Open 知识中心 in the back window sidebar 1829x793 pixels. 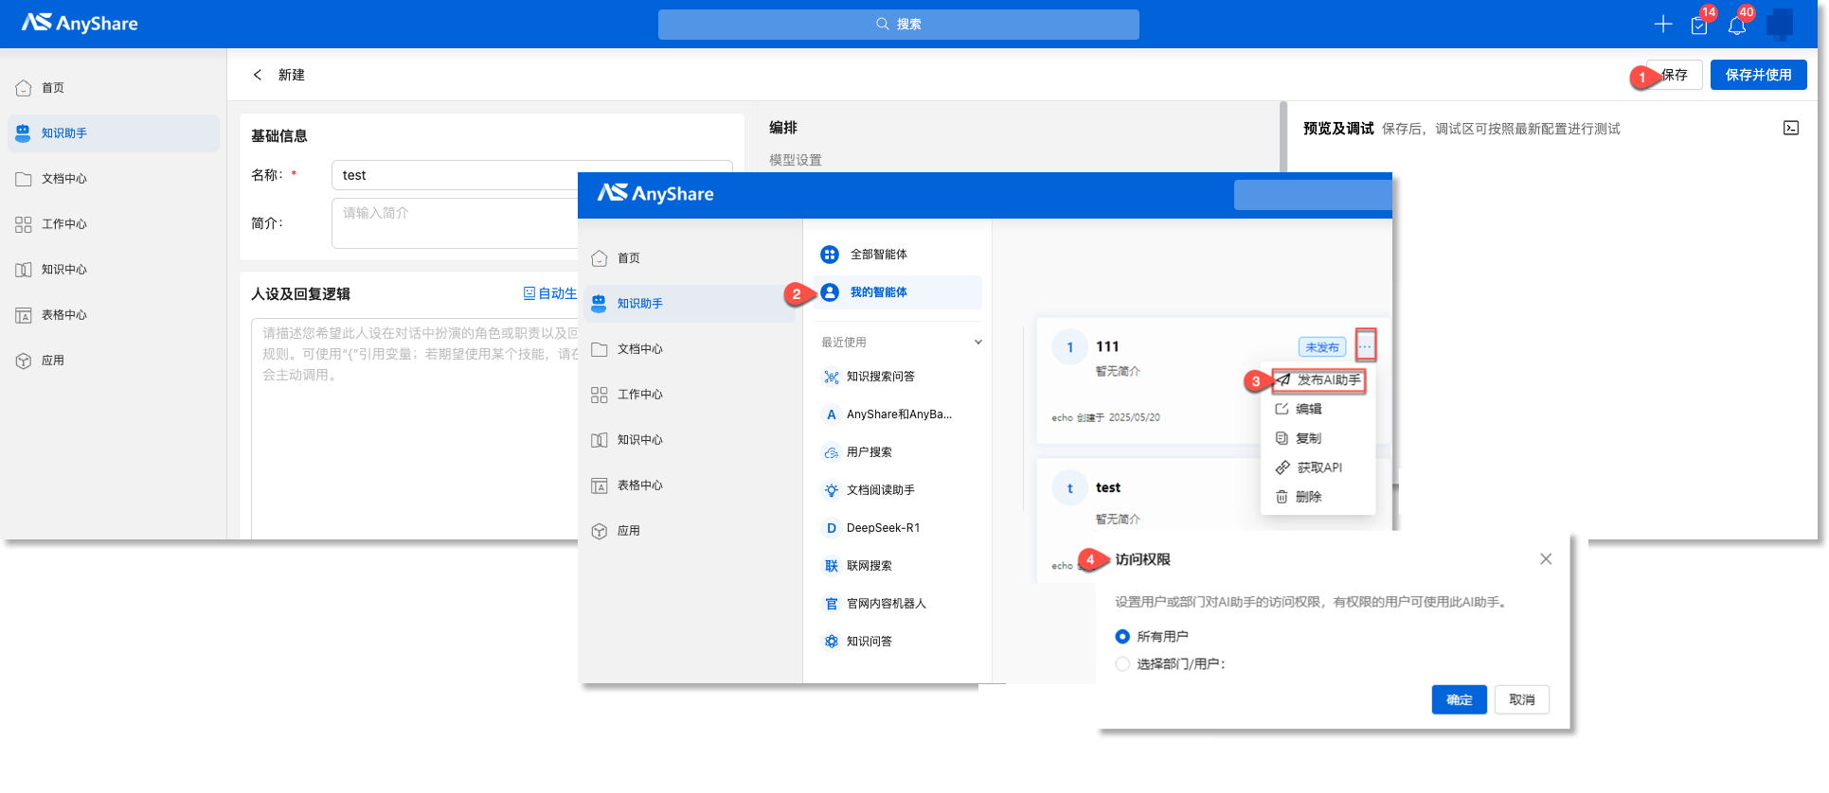114,270
